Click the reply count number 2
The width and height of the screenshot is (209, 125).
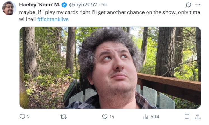click(x=28, y=117)
